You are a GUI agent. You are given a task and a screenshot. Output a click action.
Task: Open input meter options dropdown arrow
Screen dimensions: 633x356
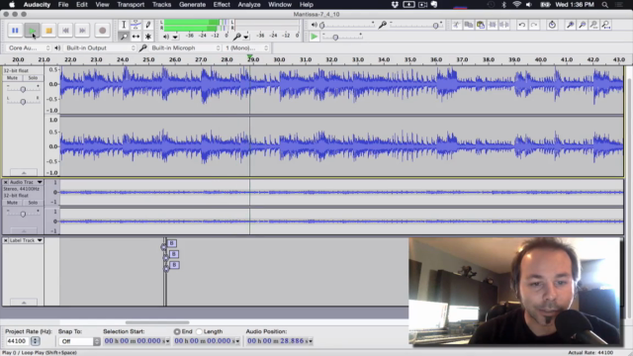click(x=246, y=38)
